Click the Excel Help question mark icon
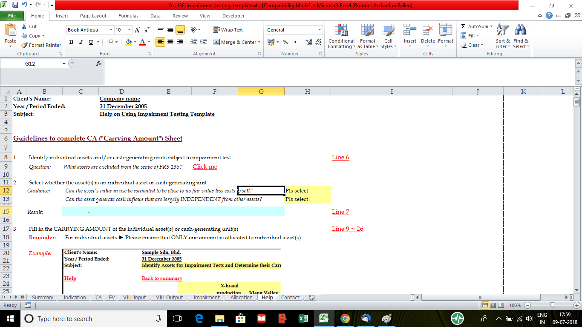582x327 pixels. point(550,16)
